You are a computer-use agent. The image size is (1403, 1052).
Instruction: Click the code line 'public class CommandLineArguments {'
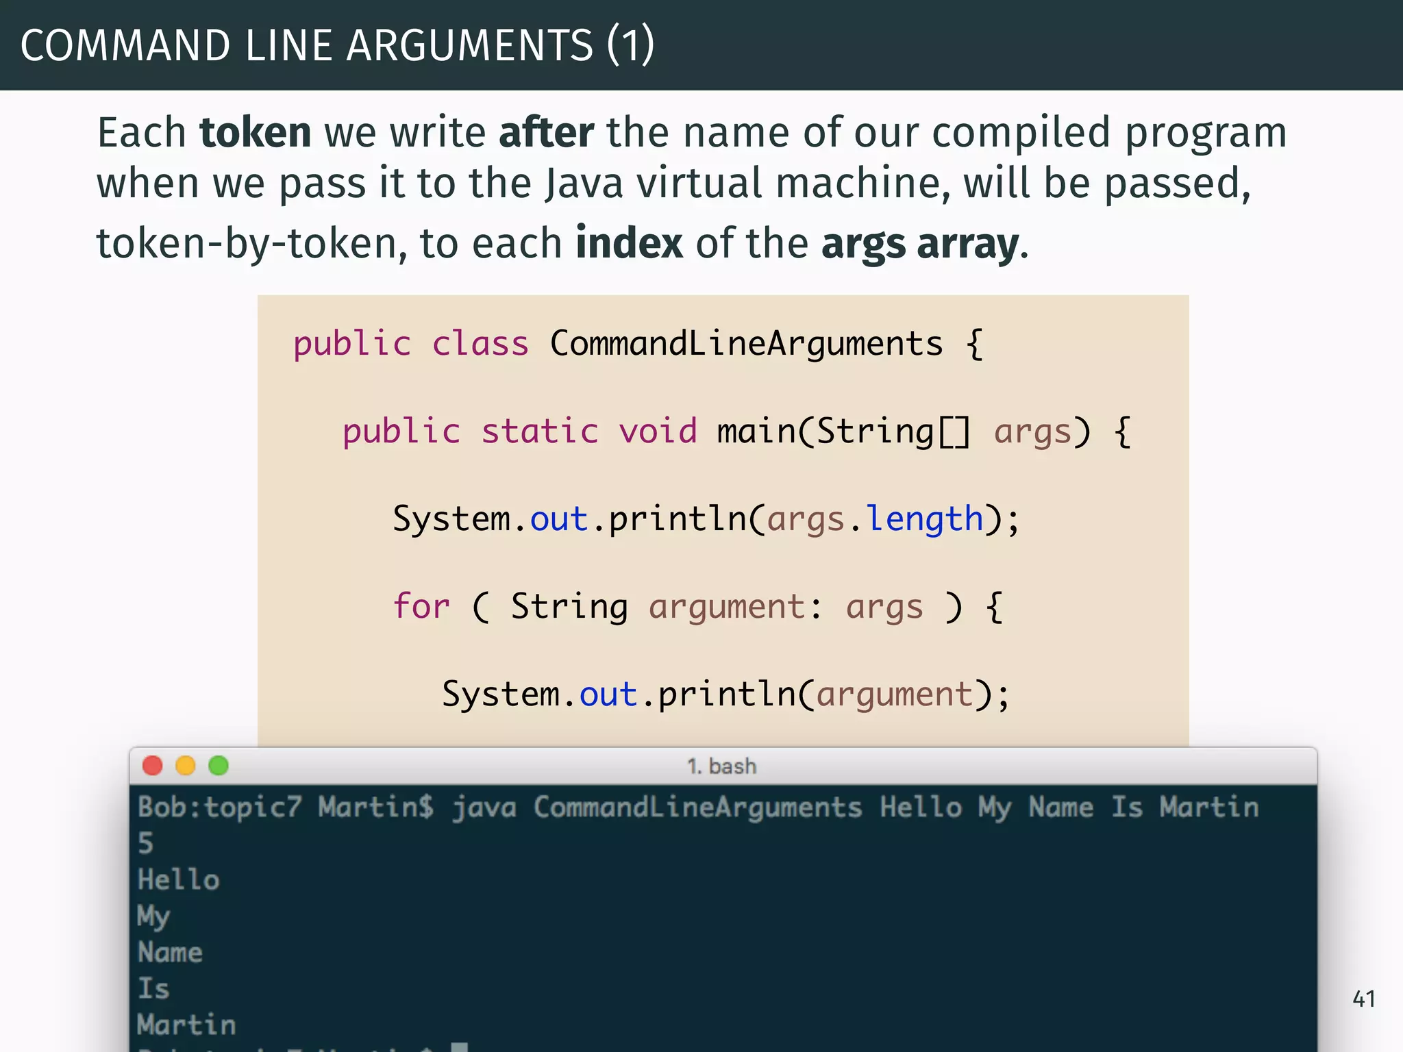tap(638, 344)
